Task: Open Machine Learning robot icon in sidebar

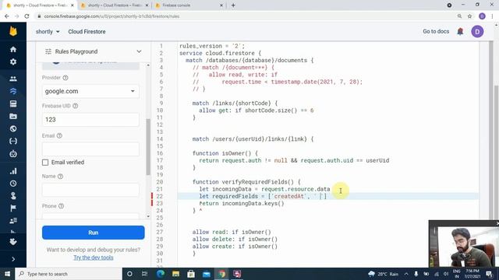Action: [13, 154]
